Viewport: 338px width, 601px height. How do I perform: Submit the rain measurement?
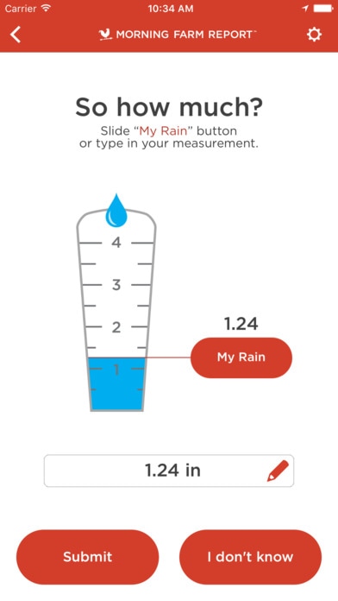click(x=87, y=557)
